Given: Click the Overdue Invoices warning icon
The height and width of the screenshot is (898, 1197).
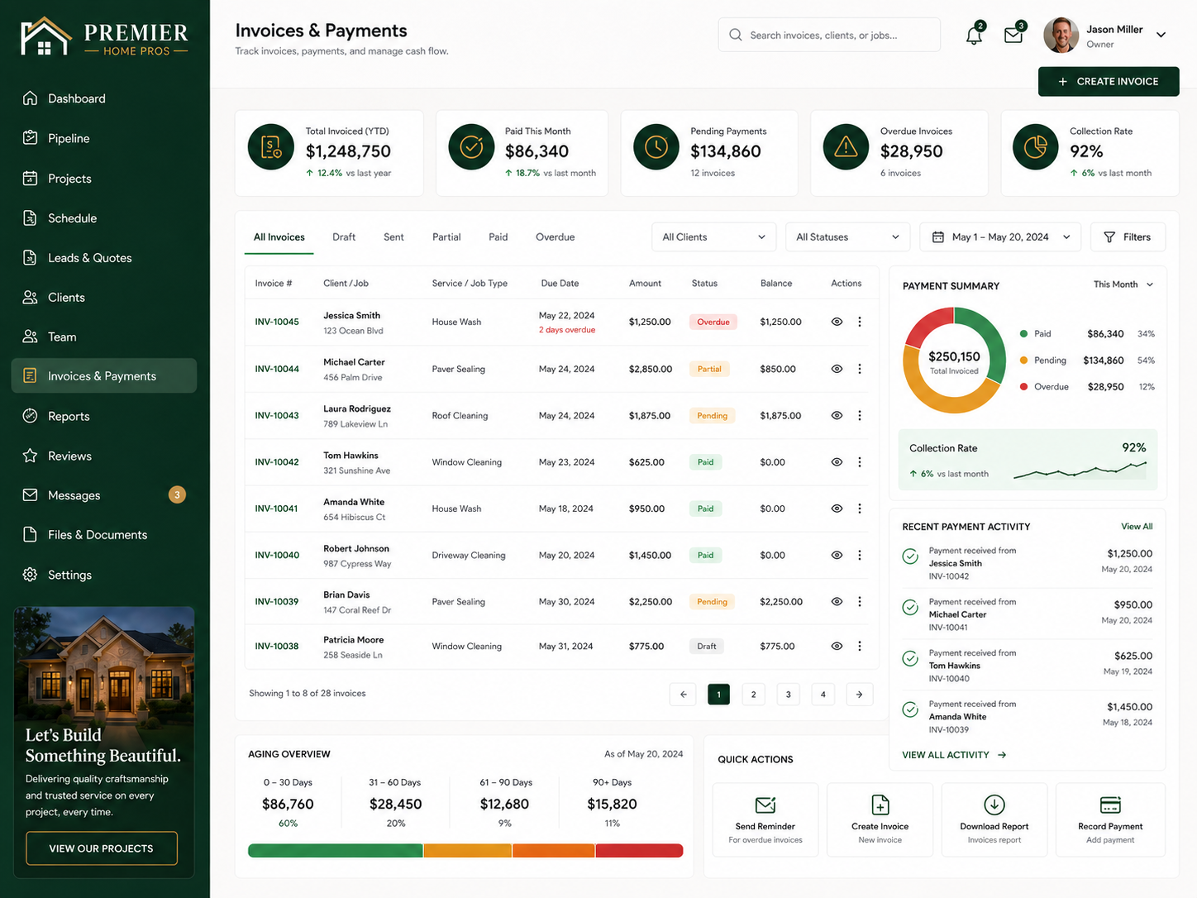Looking at the screenshot, I should (846, 147).
